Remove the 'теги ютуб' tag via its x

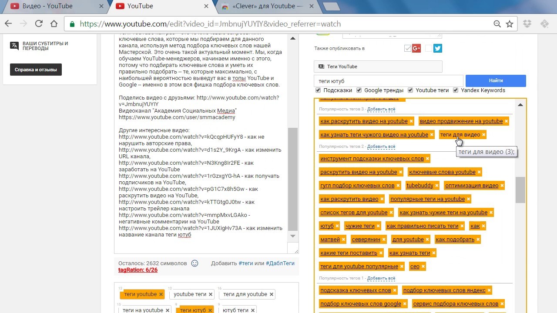tap(211, 310)
